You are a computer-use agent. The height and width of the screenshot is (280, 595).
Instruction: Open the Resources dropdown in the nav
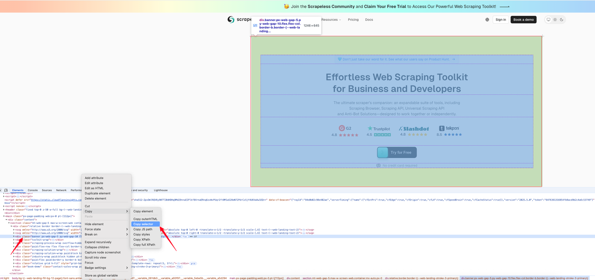click(x=331, y=20)
